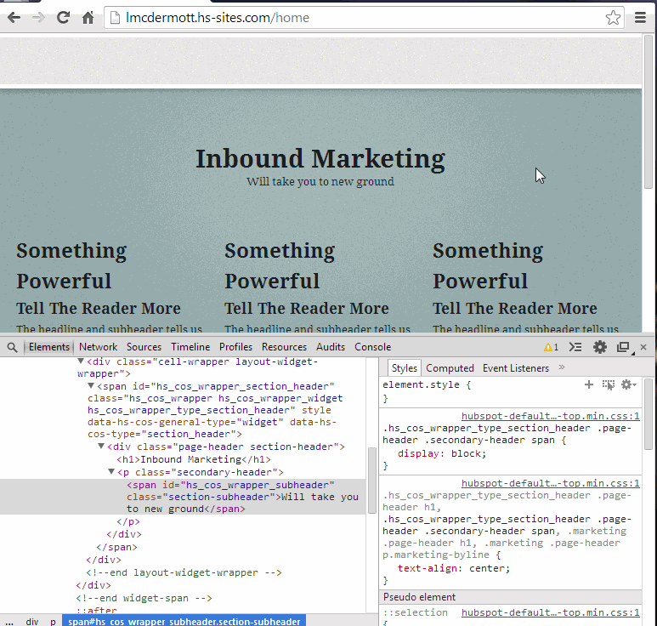The width and height of the screenshot is (657, 626).
Task: Open the Sources panel
Action: pyautogui.click(x=144, y=347)
